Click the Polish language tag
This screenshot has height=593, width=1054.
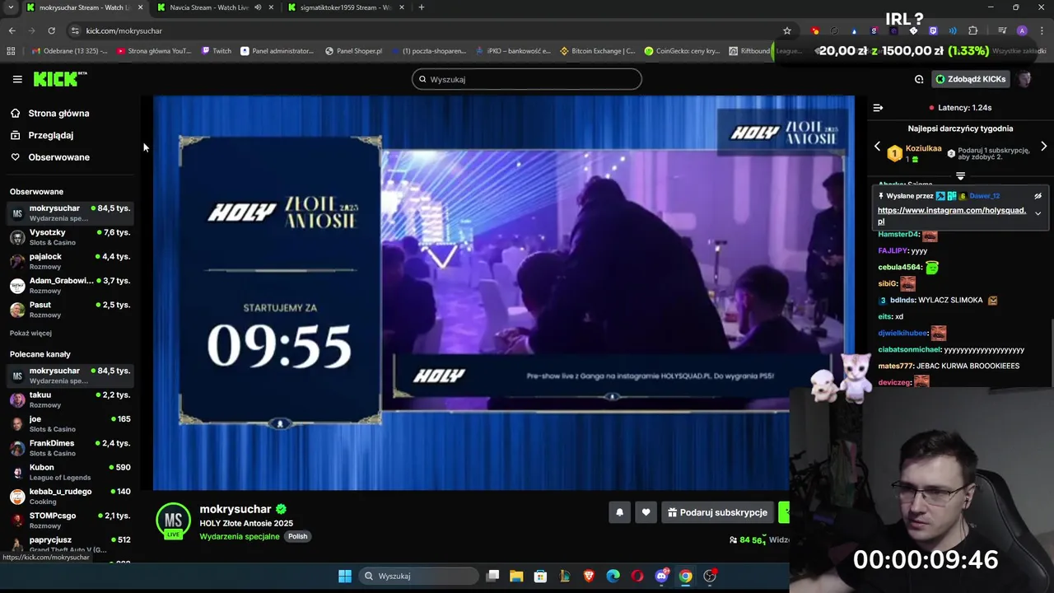click(x=297, y=537)
